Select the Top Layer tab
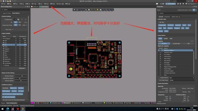The height and width of the screenshot is (111, 198). click(45, 103)
